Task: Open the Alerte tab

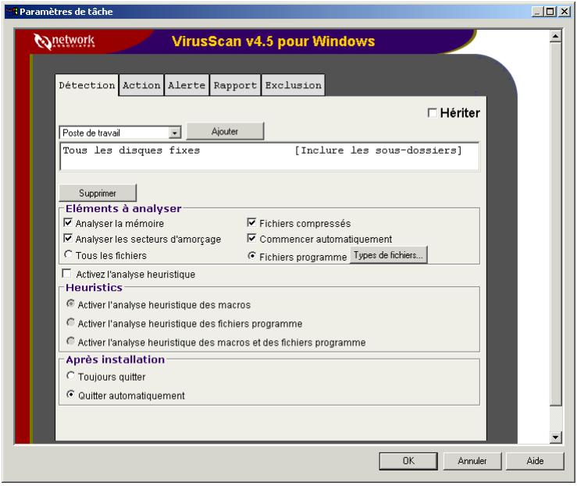Action: 187,85
